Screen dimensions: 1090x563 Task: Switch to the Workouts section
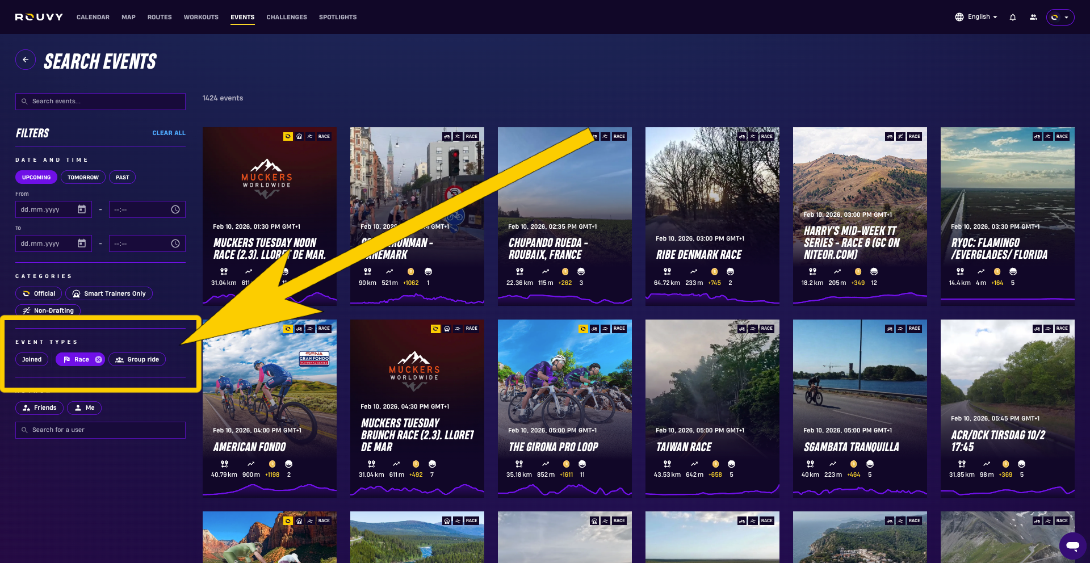click(201, 17)
